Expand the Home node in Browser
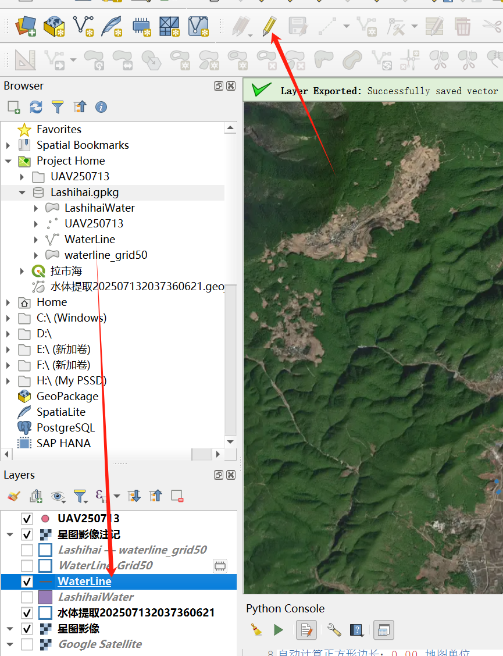Screen dimensions: 503x656 pos(8,302)
